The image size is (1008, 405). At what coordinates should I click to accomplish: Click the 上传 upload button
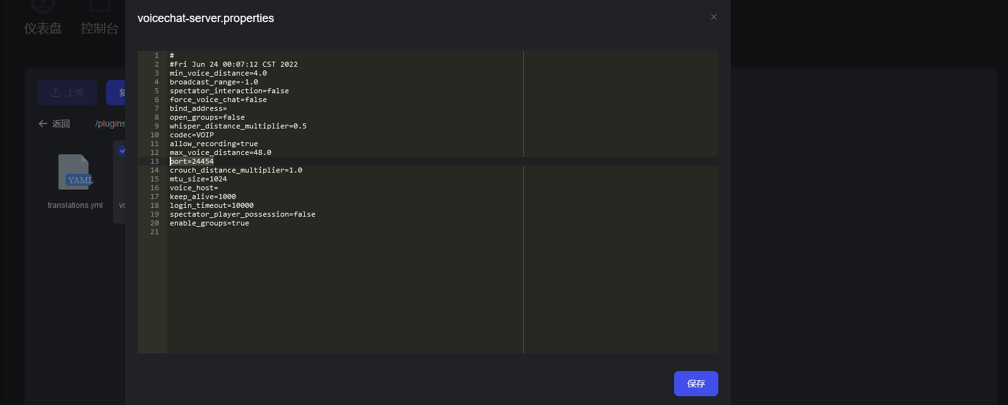[x=67, y=93]
